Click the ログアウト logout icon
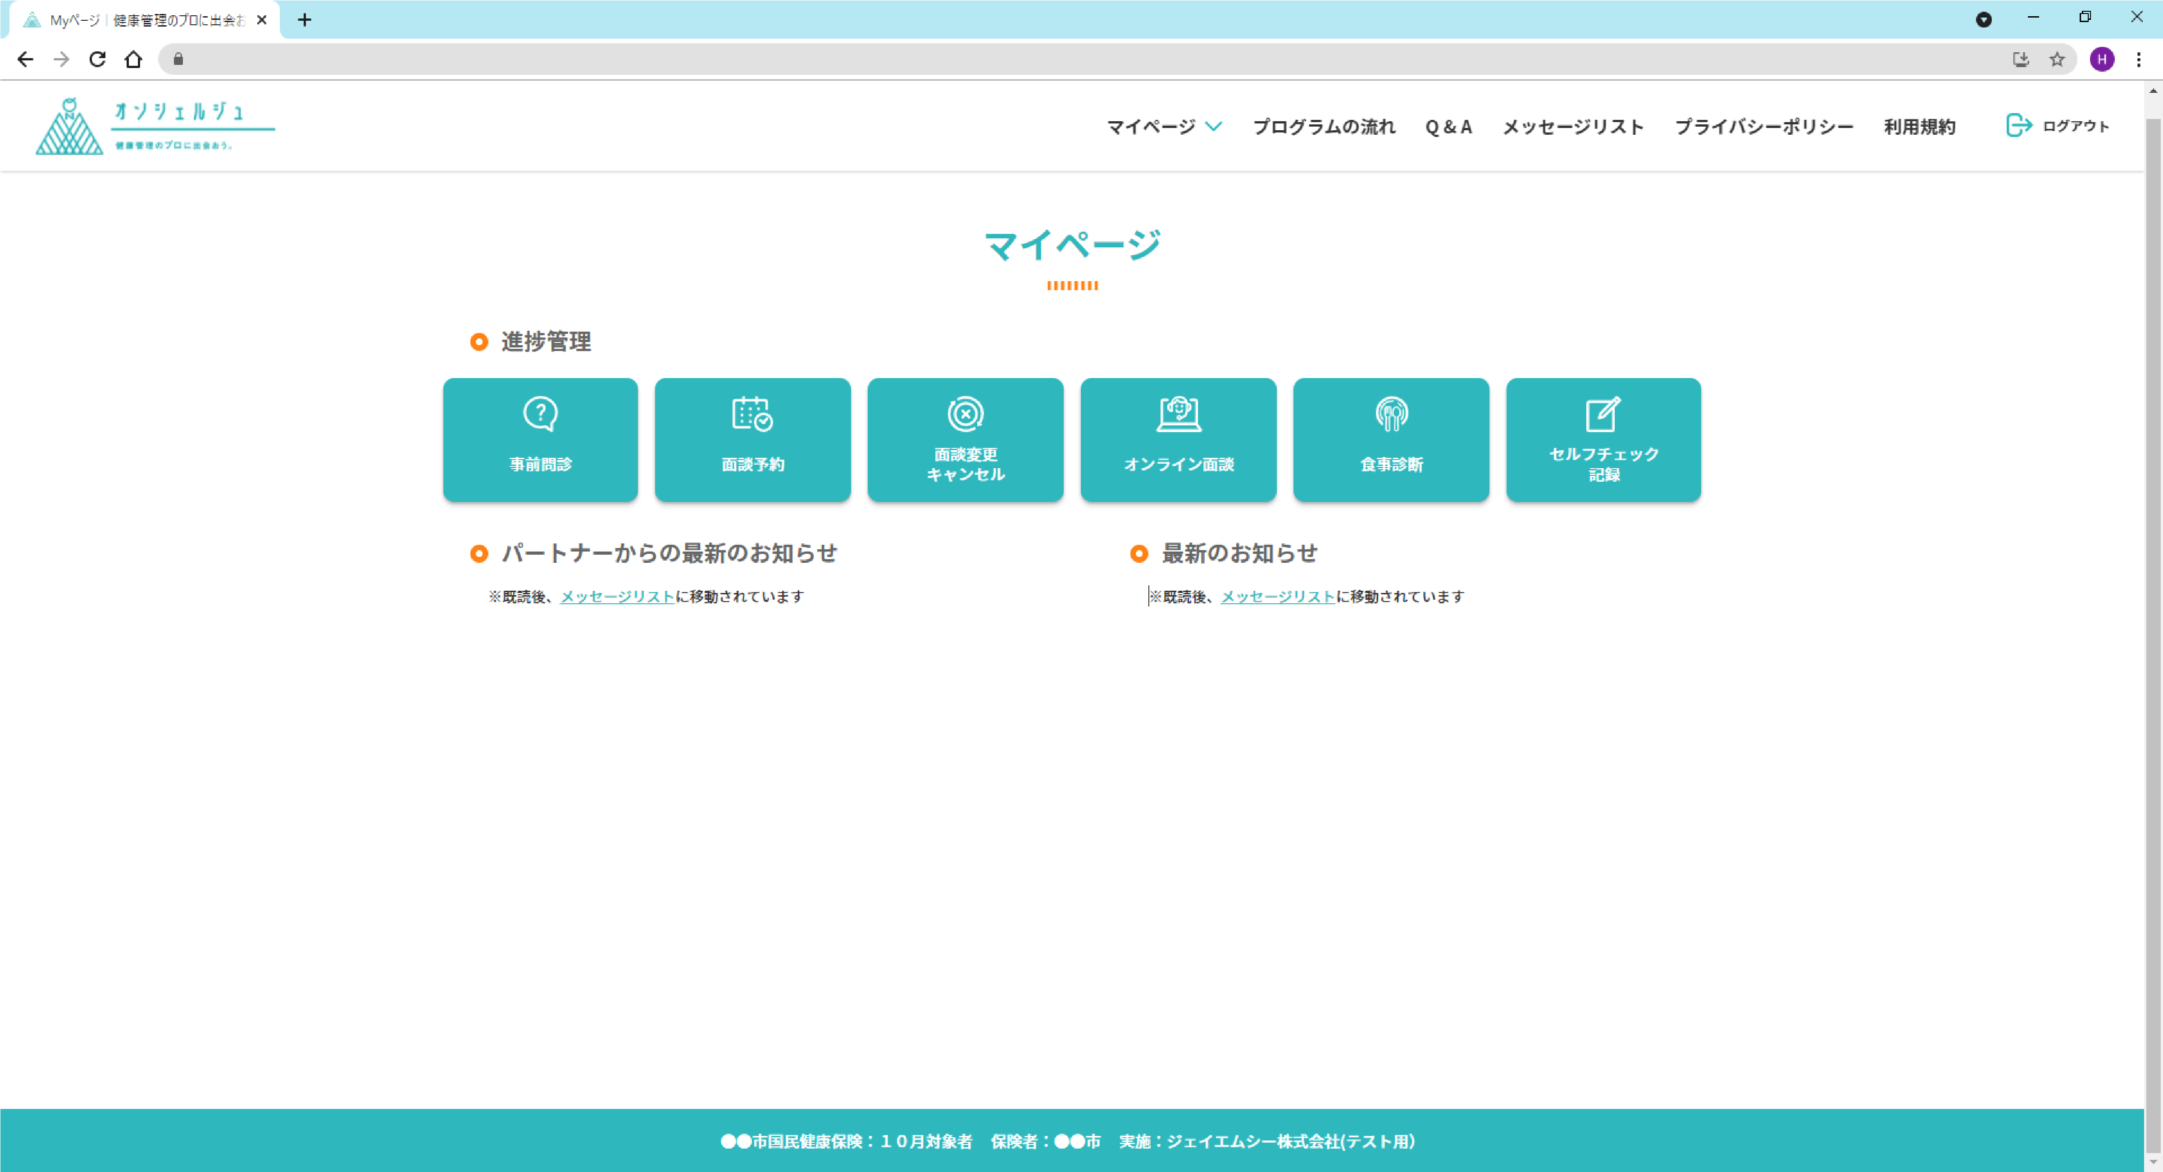 click(x=2018, y=125)
